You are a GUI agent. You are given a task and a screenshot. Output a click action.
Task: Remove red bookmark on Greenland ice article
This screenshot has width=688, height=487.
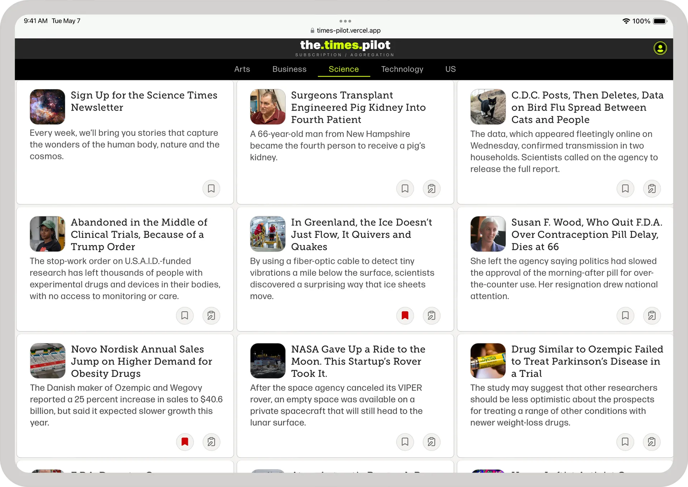tap(405, 315)
